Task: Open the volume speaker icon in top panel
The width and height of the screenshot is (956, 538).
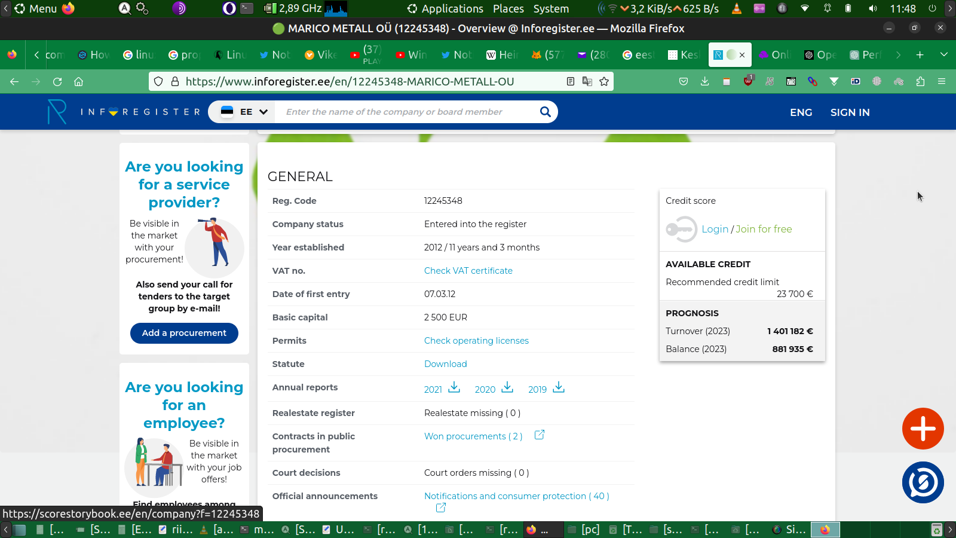Action: click(873, 8)
